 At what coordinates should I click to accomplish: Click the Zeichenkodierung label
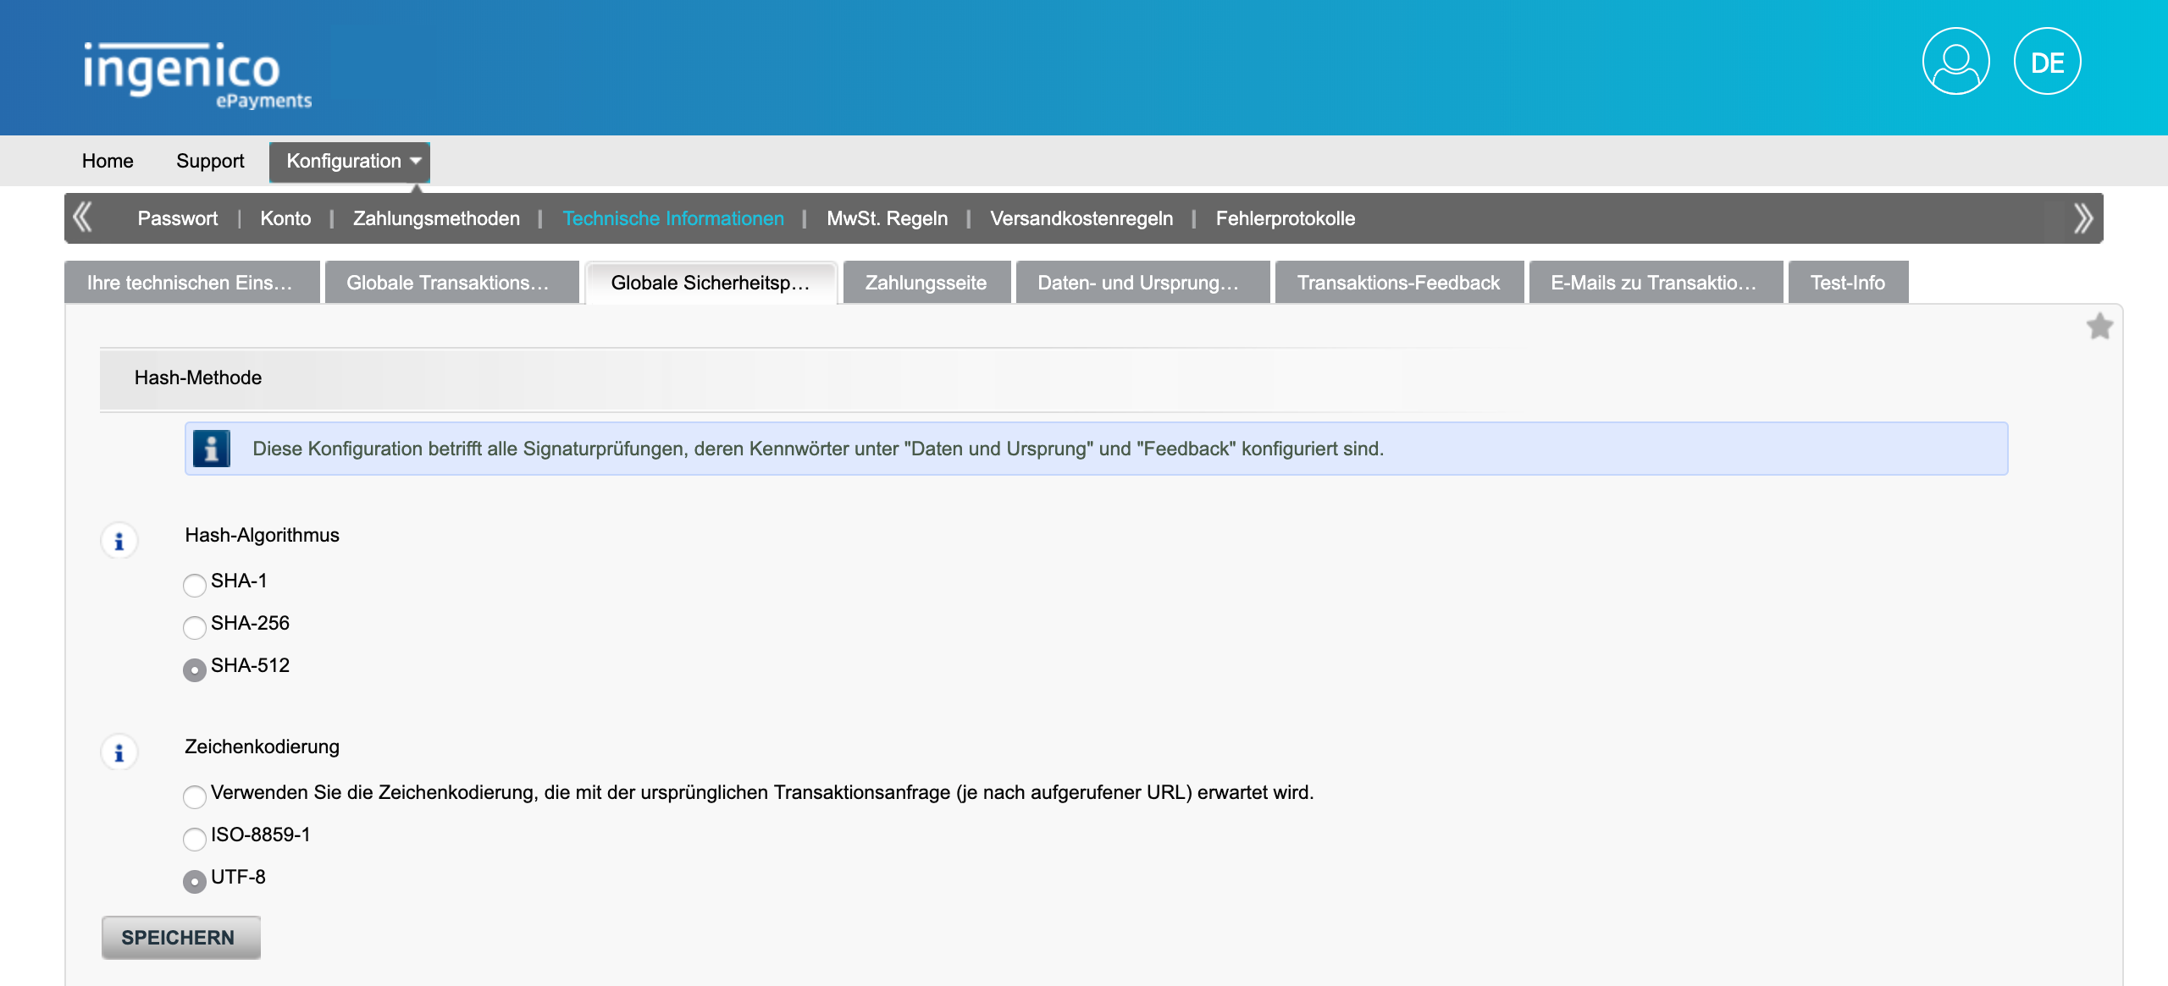pos(262,746)
